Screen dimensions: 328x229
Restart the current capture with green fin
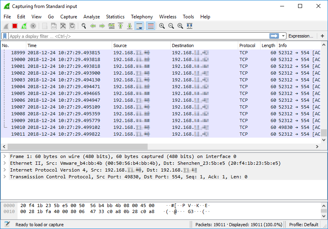click(24, 26)
